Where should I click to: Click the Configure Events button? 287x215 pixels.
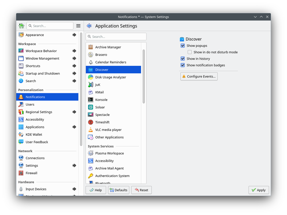coord(199,76)
